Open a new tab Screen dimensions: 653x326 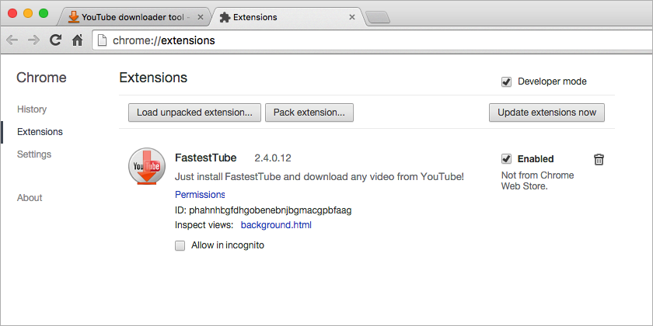(x=377, y=17)
